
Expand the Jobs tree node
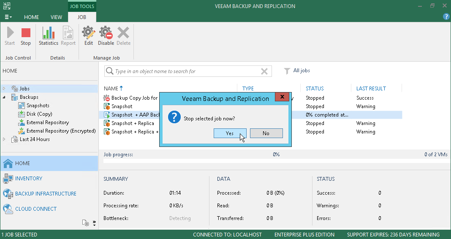pos(4,89)
